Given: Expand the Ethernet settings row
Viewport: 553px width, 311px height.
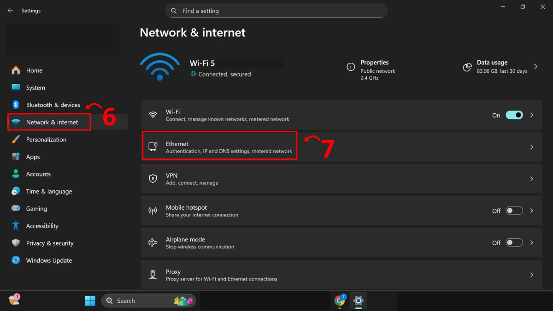Looking at the screenshot, I should [x=531, y=147].
